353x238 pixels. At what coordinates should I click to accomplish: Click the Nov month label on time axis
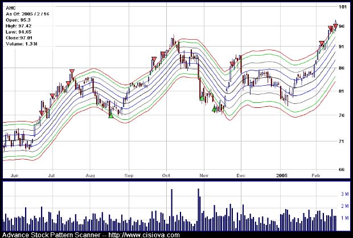point(204,176)
